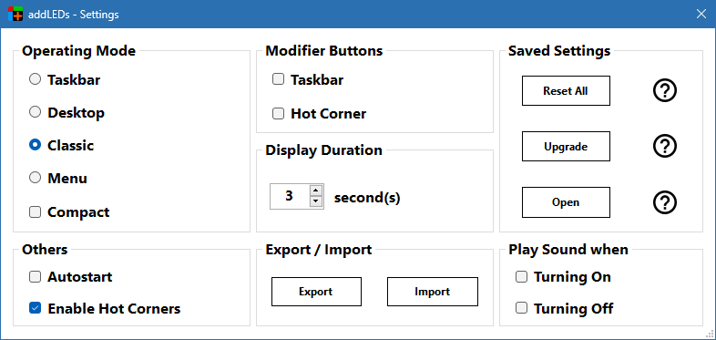This screenshot has width=716, height=340.
Task: Select Classic operating mode
Action: click(x=36, y=145)
